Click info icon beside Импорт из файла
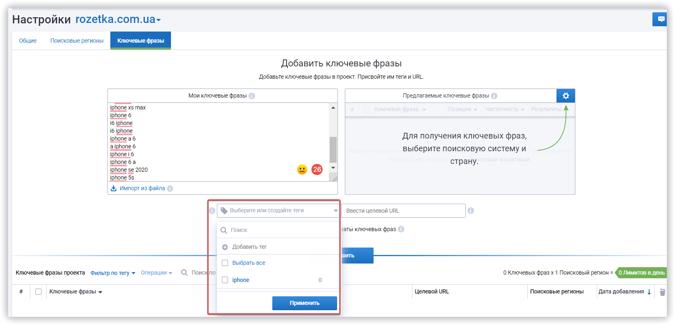Image resolution: width=675 pixels, height=325 pixels. click(170, 189)
